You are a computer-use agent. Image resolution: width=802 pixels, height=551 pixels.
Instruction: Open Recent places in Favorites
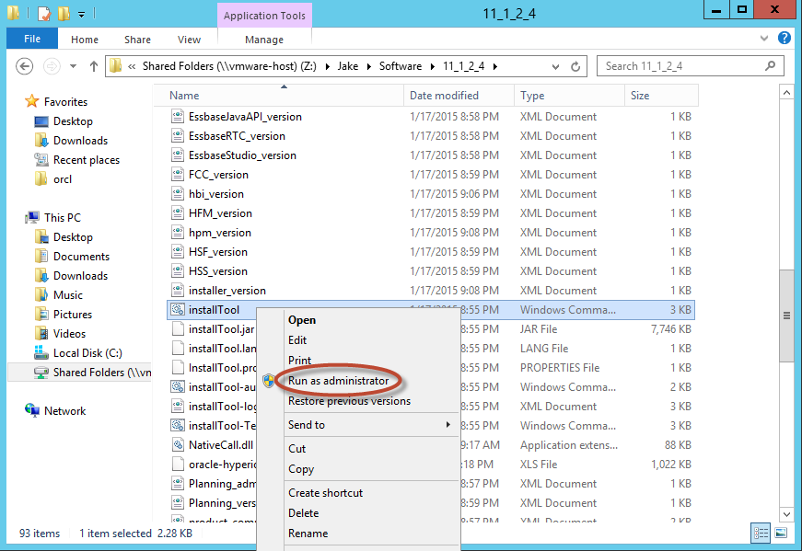point(87,160)
